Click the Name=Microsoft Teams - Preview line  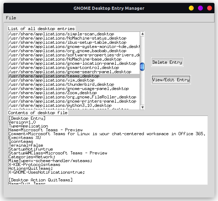[45, 130]
